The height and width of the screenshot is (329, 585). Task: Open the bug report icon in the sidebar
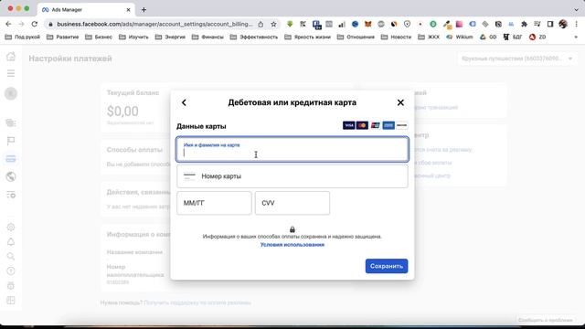point(11,286)
